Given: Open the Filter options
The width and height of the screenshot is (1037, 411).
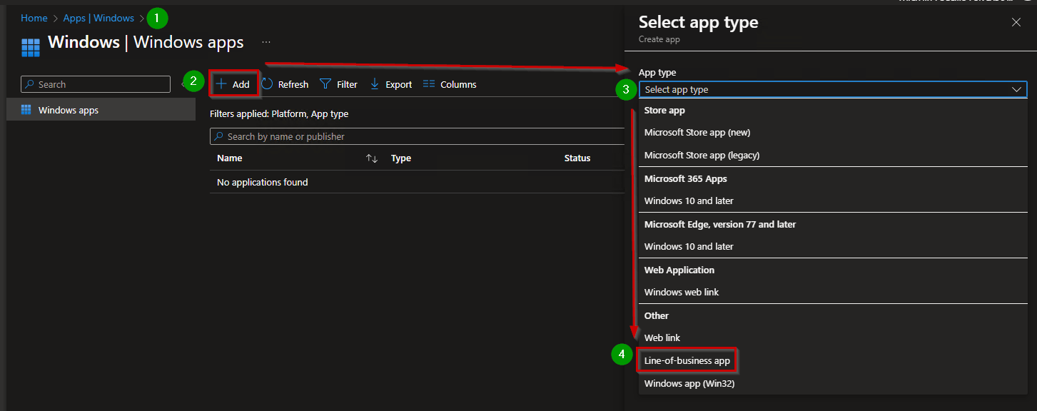Looking at the screenshot, I should coord(338,84).
